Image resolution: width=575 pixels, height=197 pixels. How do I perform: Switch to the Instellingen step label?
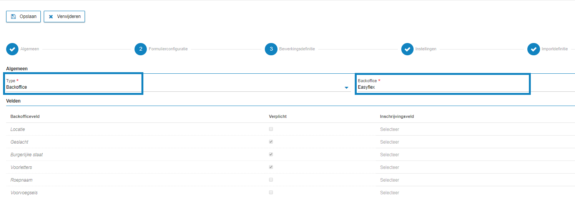pos(426,49)
